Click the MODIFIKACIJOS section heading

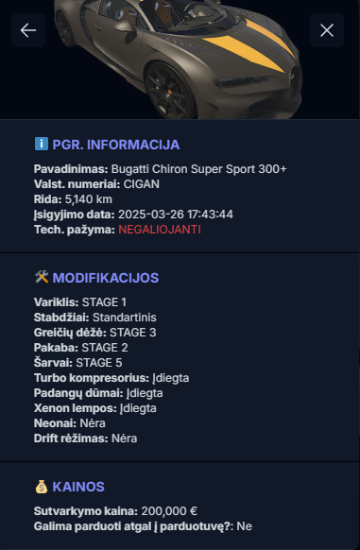point(106,278)
